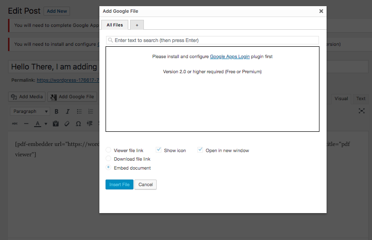Focus the file search text field
Viewport: 372px width, 240px height.
pyautogui.click(x=213, y=40)
